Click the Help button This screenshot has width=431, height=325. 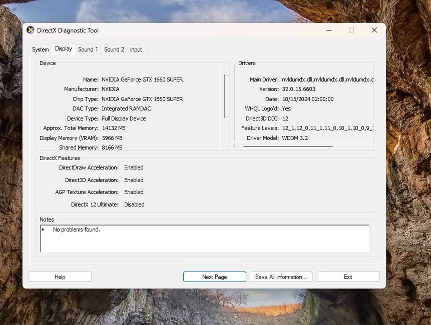(x=60, y=276)
